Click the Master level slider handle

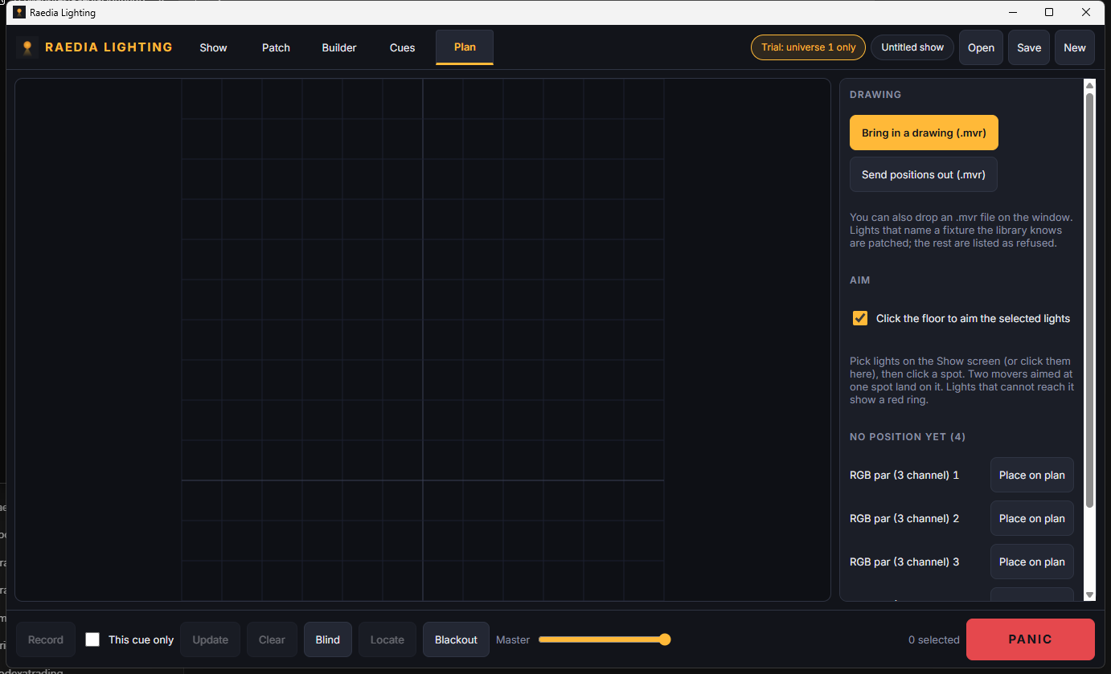click(664, 639)
